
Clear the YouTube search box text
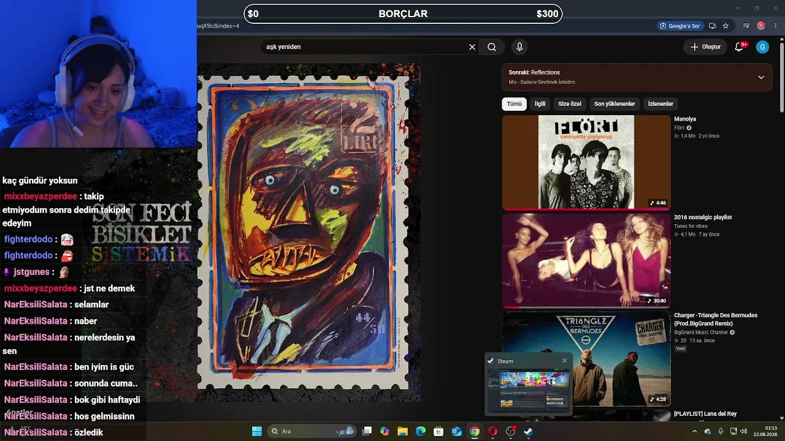(472, 47)
